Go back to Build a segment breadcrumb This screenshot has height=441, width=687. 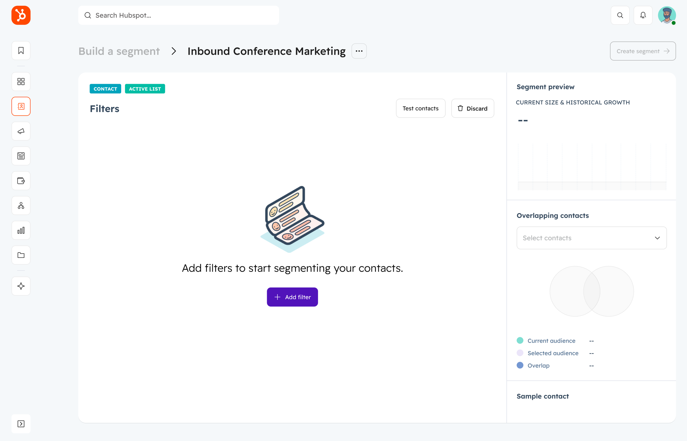(x=119, y=51)
